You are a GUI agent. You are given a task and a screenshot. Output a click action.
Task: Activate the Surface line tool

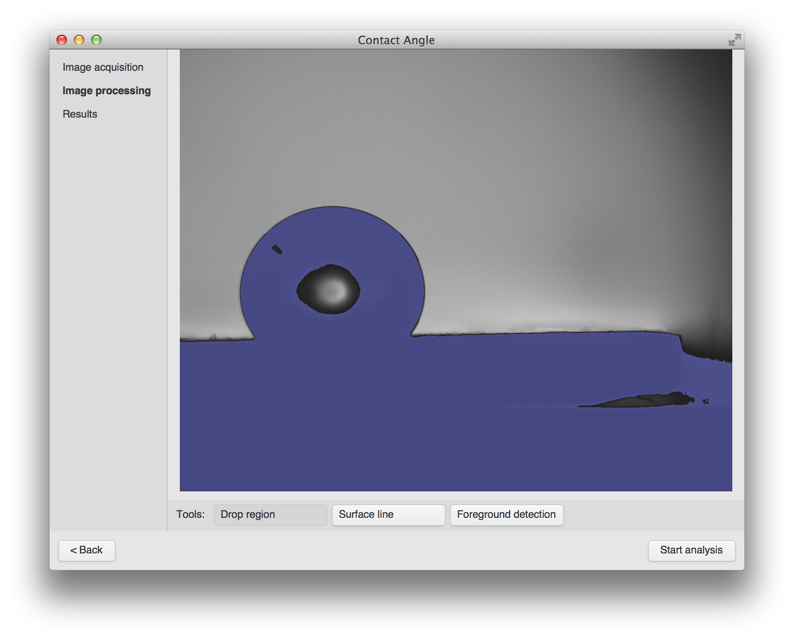pyautogui.click(x=388, y=515)
